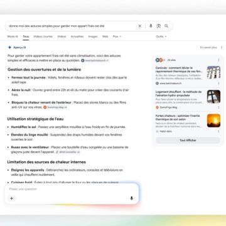The height and width of the screenshot is (226, 226).
Task: Switch to the Web tab
Action: point(105,36)
